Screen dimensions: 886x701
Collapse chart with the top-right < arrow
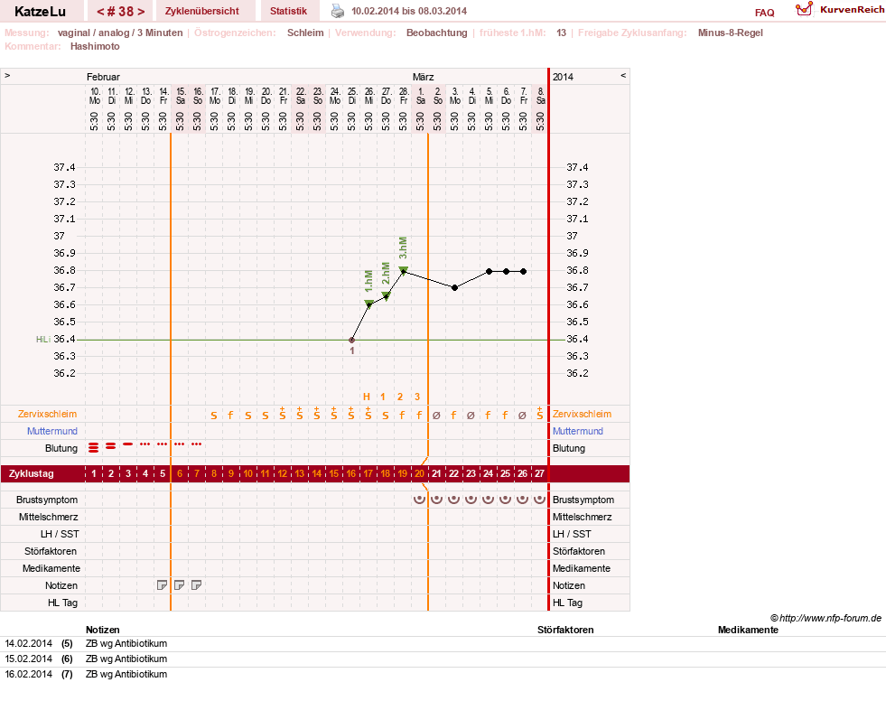pyautogui.click(x=623, y=75)
